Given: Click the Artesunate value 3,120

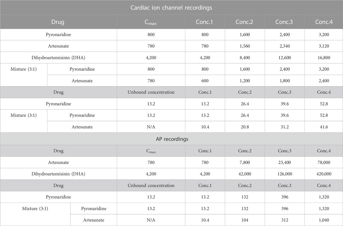Looking at the screenshot, I should point(324,46).
